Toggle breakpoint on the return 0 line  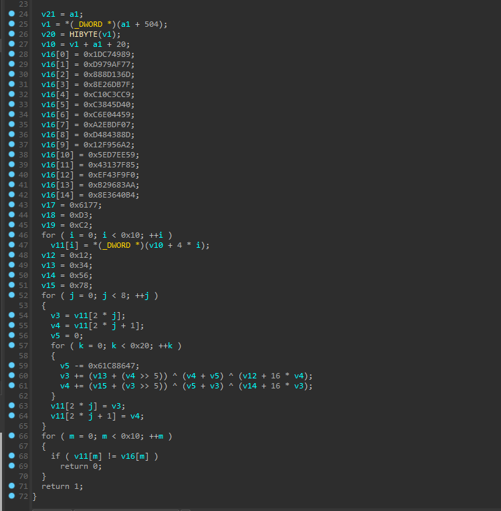(11, 466)
